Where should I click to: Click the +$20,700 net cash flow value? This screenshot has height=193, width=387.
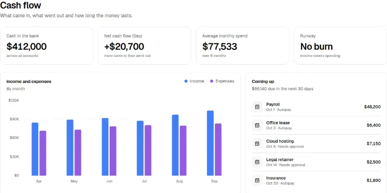[x=124, y=46]
